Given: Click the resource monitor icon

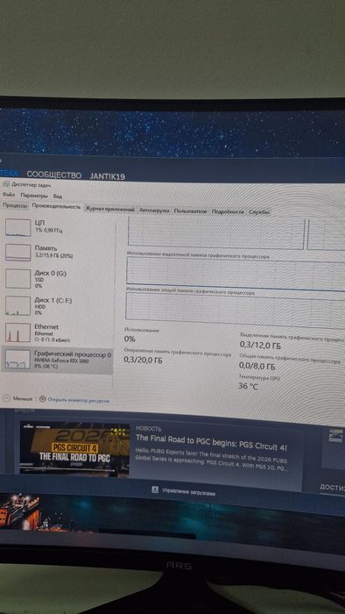Looking at the screenshot, I should click(43, 399).
